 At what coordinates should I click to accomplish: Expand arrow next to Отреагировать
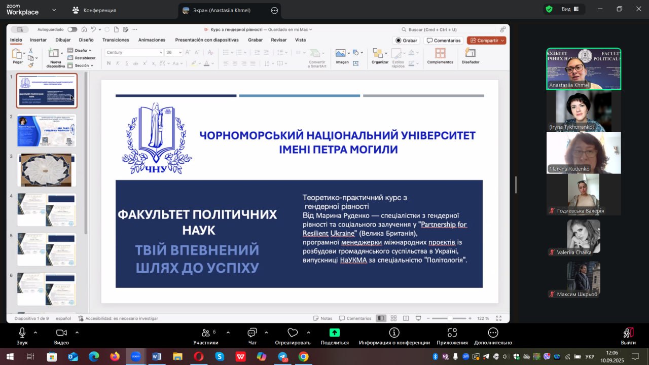(x=308, y=333)
